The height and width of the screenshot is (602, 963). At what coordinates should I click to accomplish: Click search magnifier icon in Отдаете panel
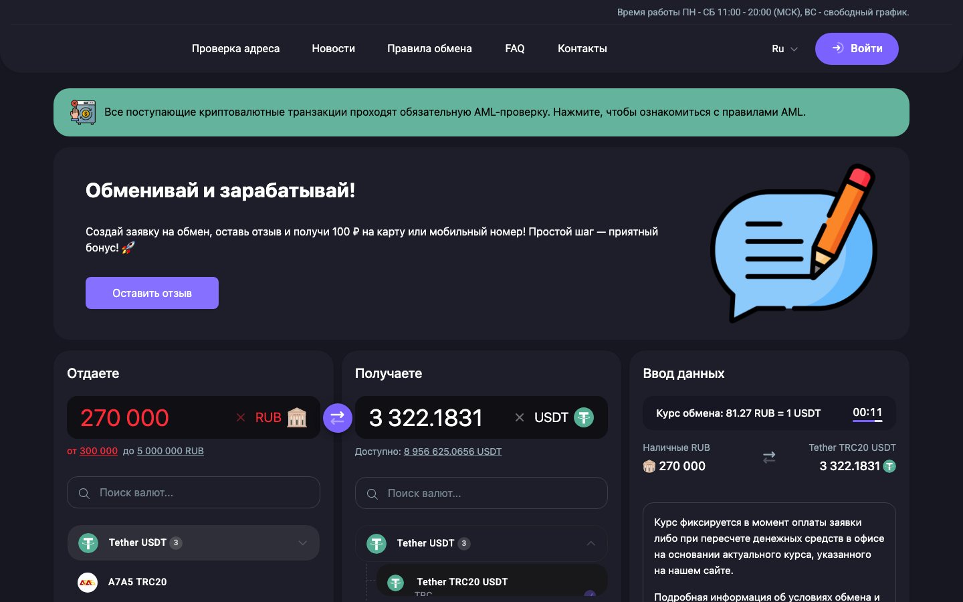click(x=84, y=493)
